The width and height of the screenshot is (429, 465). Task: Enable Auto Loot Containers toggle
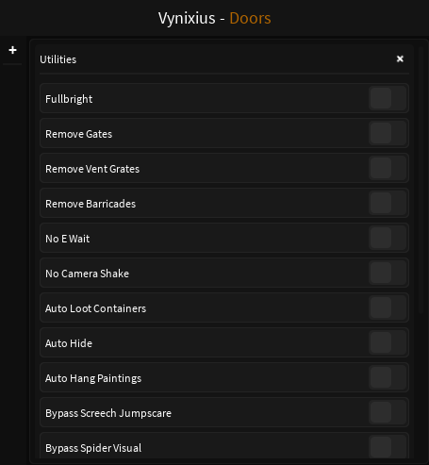[x=388, y=307]
